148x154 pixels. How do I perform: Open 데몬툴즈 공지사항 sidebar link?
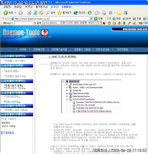pyautogui.click(x=15, y=61)
